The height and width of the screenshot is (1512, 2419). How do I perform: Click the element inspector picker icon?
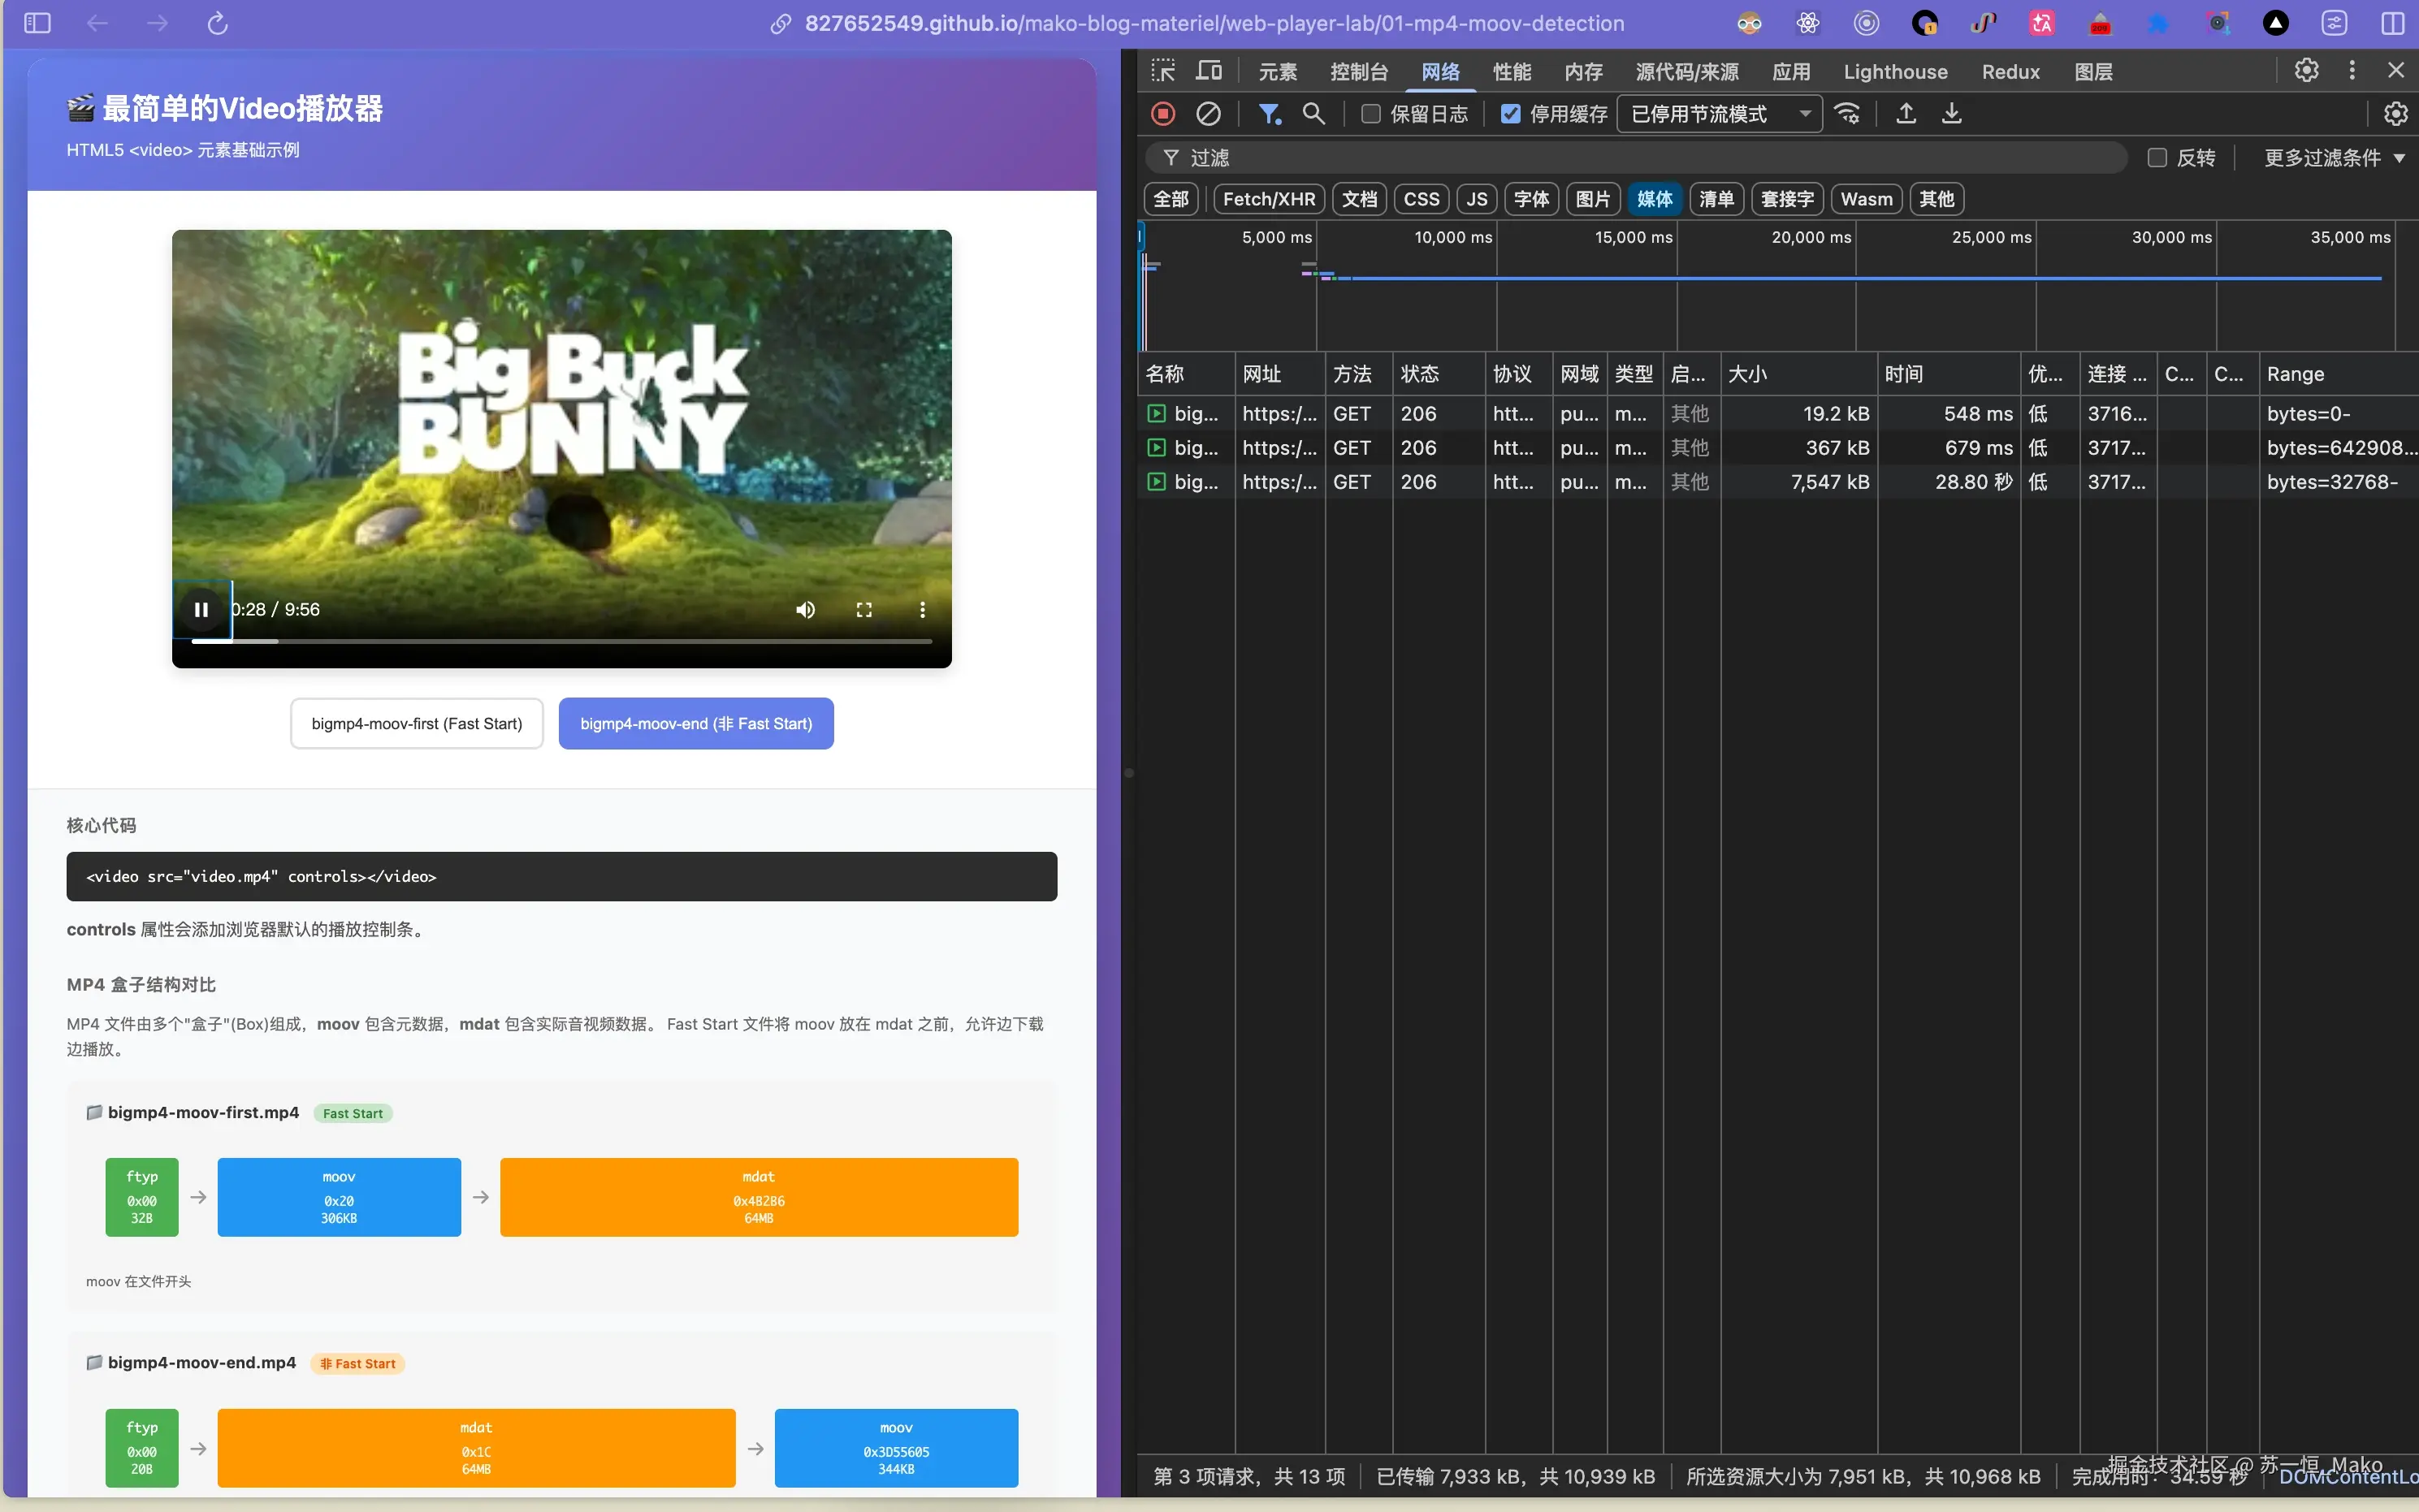click(1163, 71)
